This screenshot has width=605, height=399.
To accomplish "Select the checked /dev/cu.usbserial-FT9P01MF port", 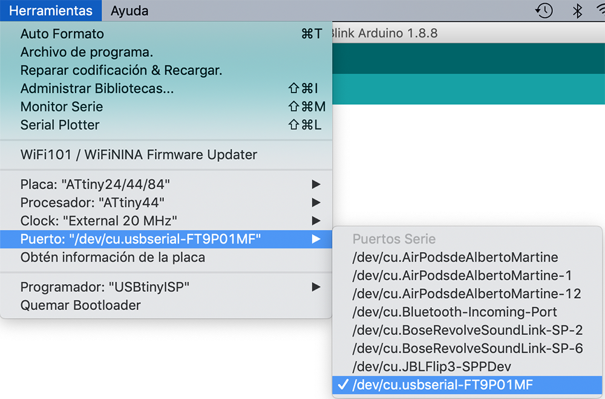I will pos(442,384).
